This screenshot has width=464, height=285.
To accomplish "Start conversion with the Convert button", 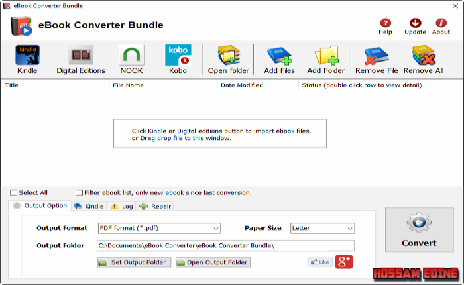I will pos(420,230).
